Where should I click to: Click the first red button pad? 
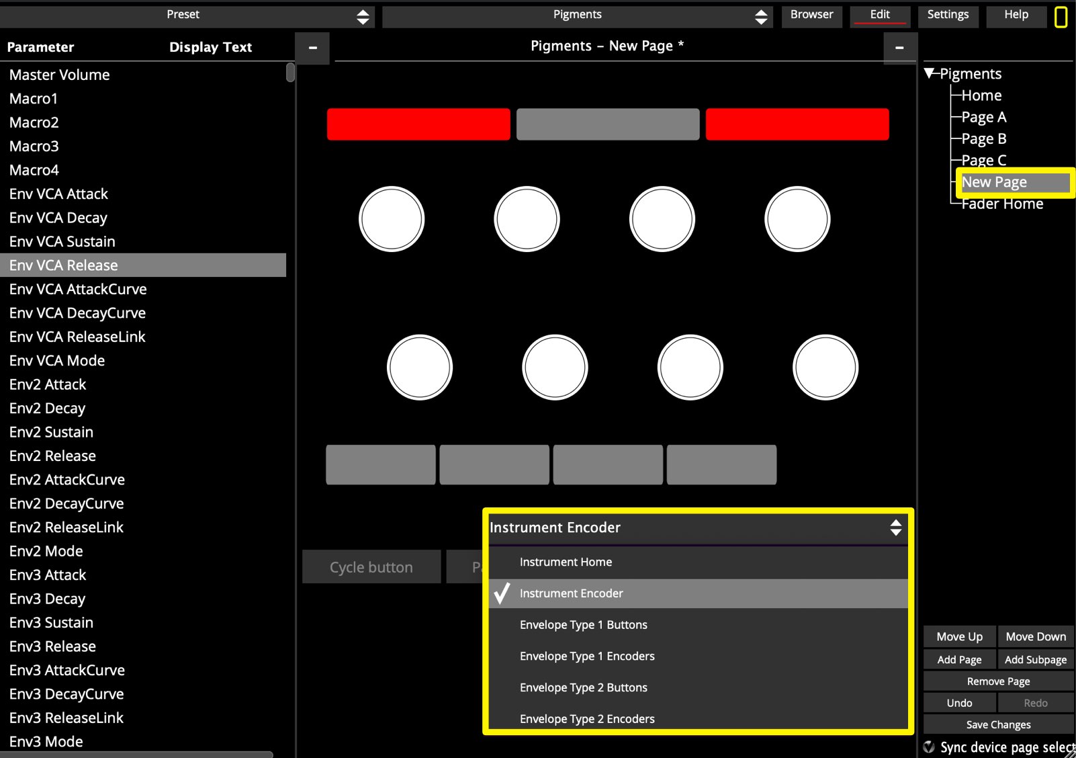[x=418, y=124]
